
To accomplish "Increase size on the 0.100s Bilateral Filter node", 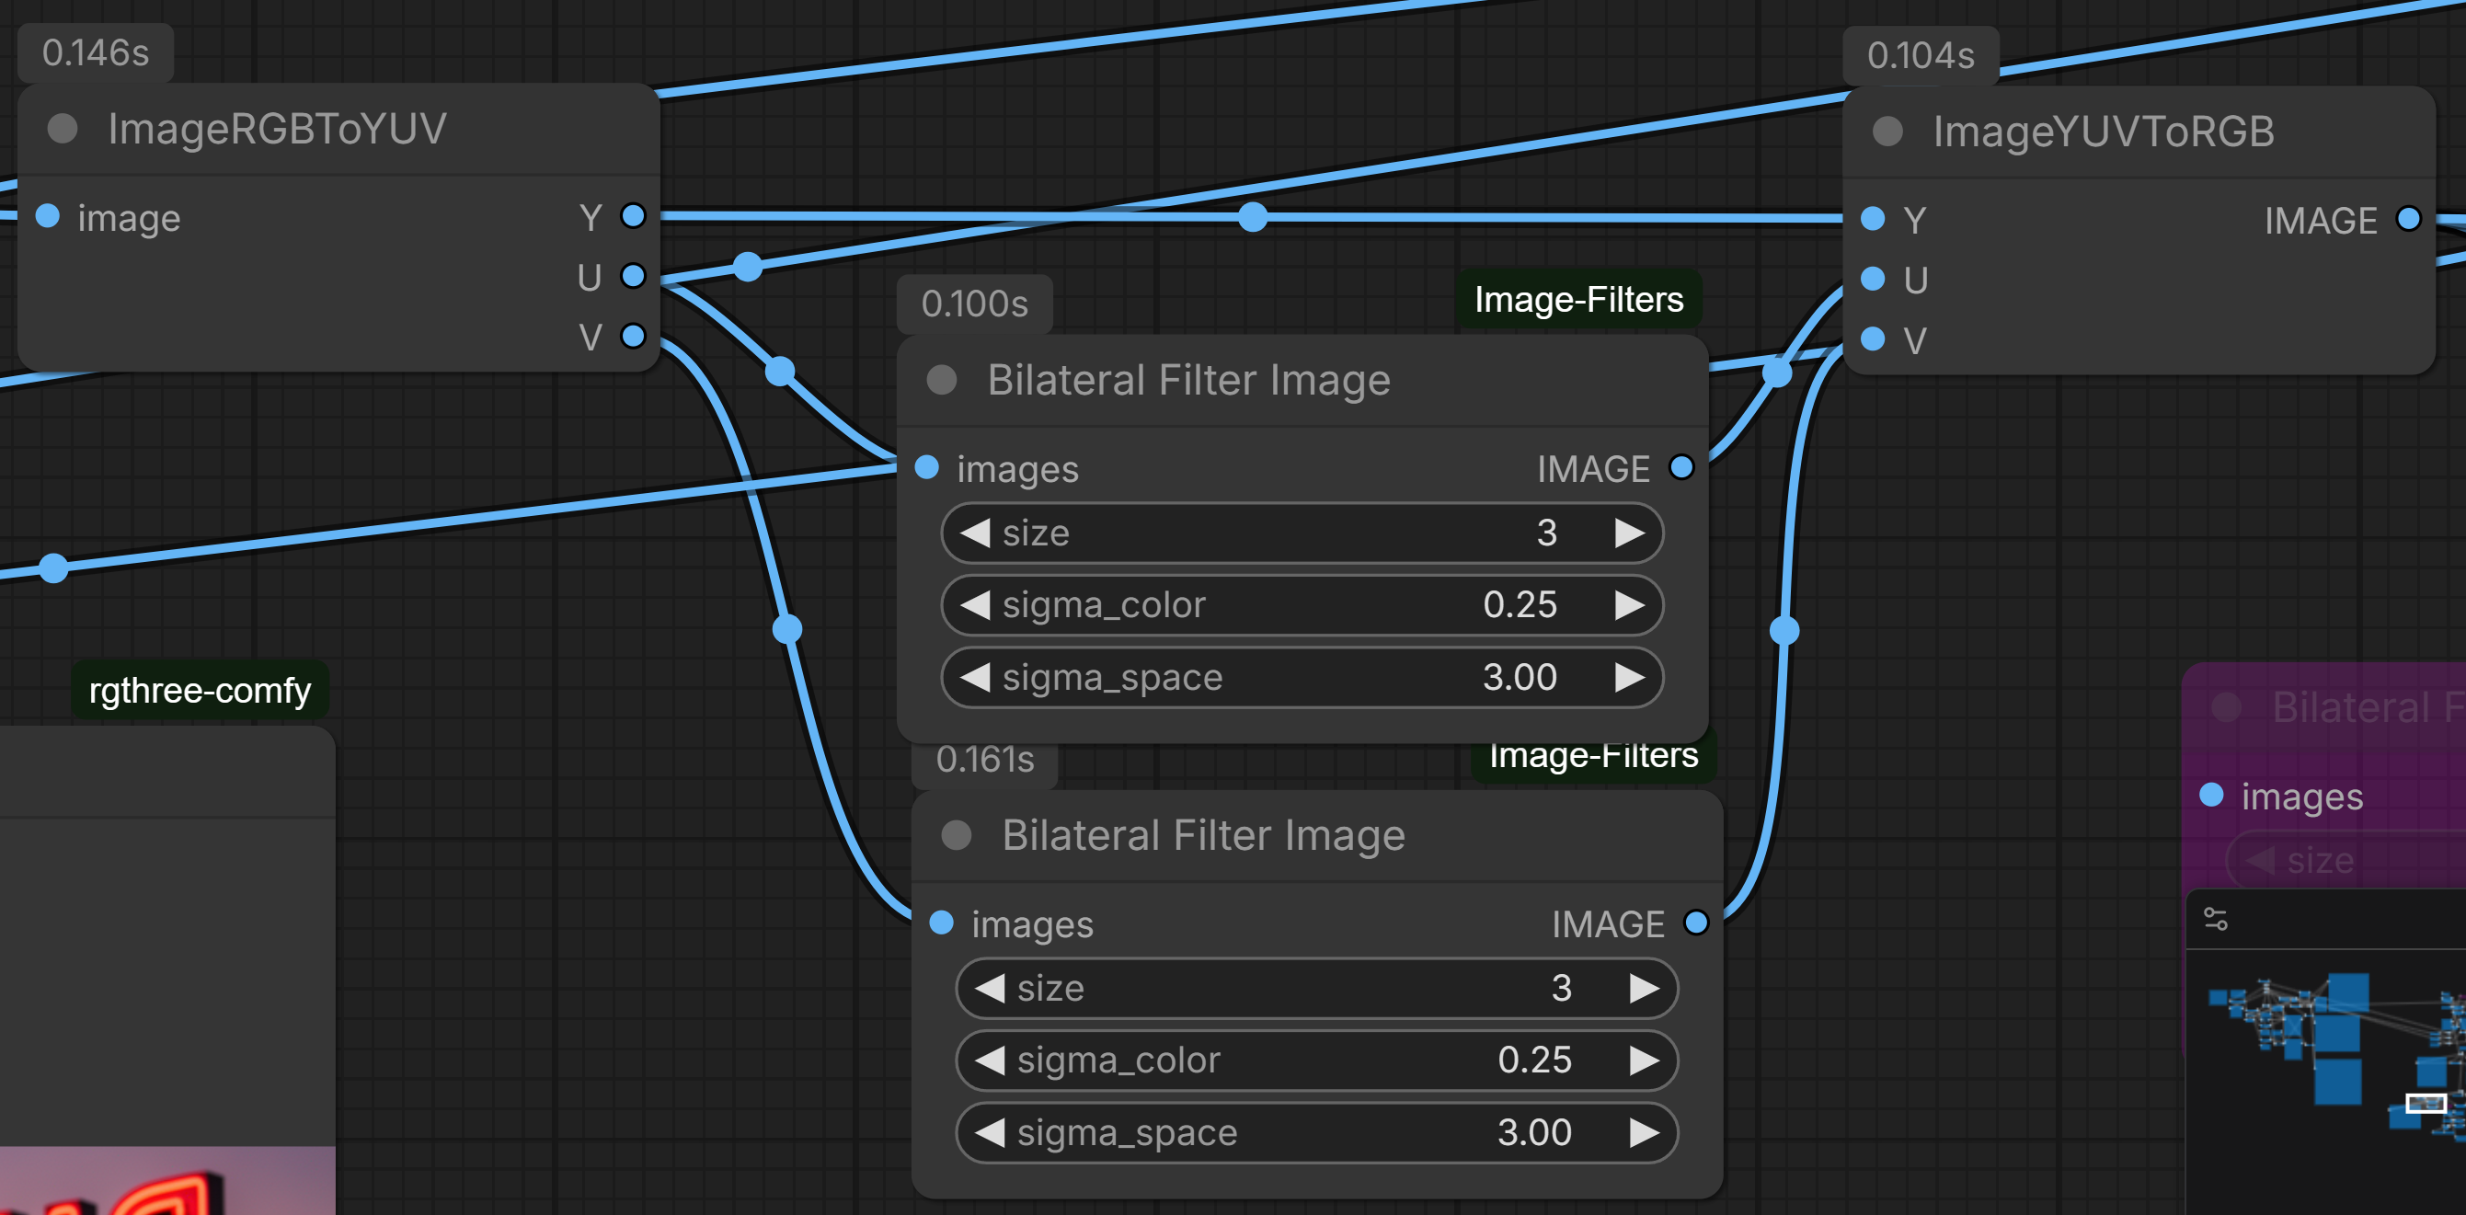I will (1629, 533).
